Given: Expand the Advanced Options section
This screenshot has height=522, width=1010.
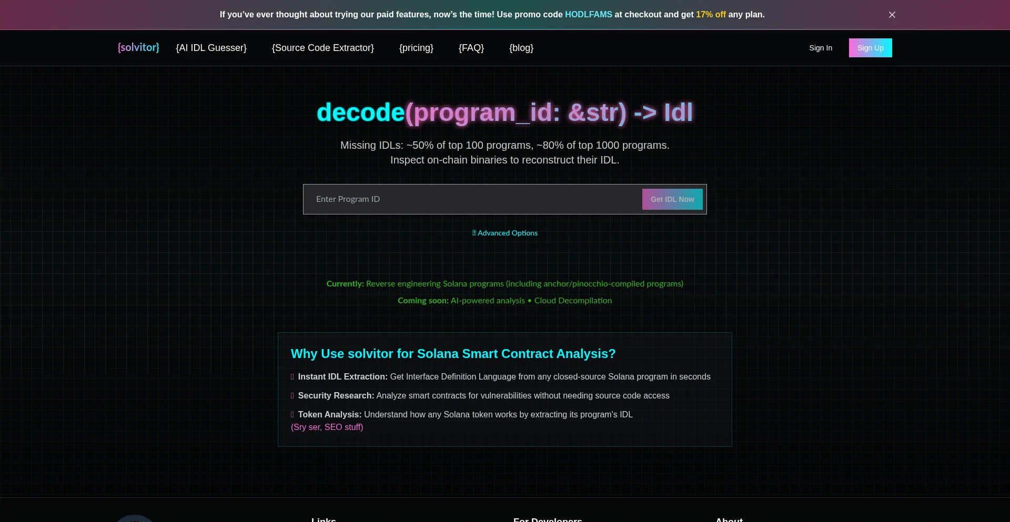Looking at the screenshot, I should [505, 233].
